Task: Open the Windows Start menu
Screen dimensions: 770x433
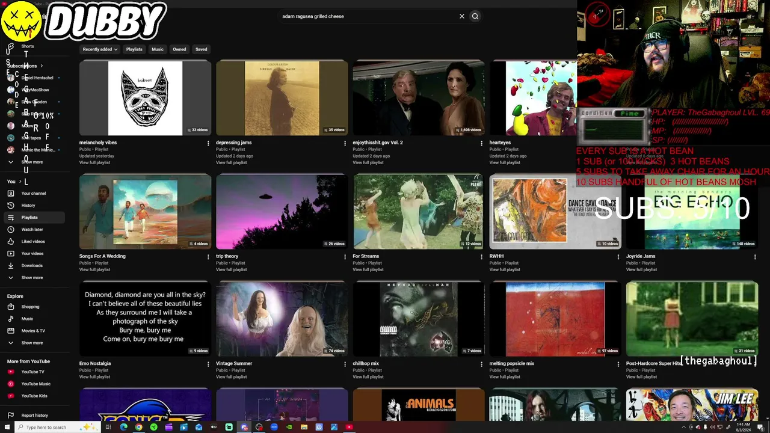Action: click(7, 427)
